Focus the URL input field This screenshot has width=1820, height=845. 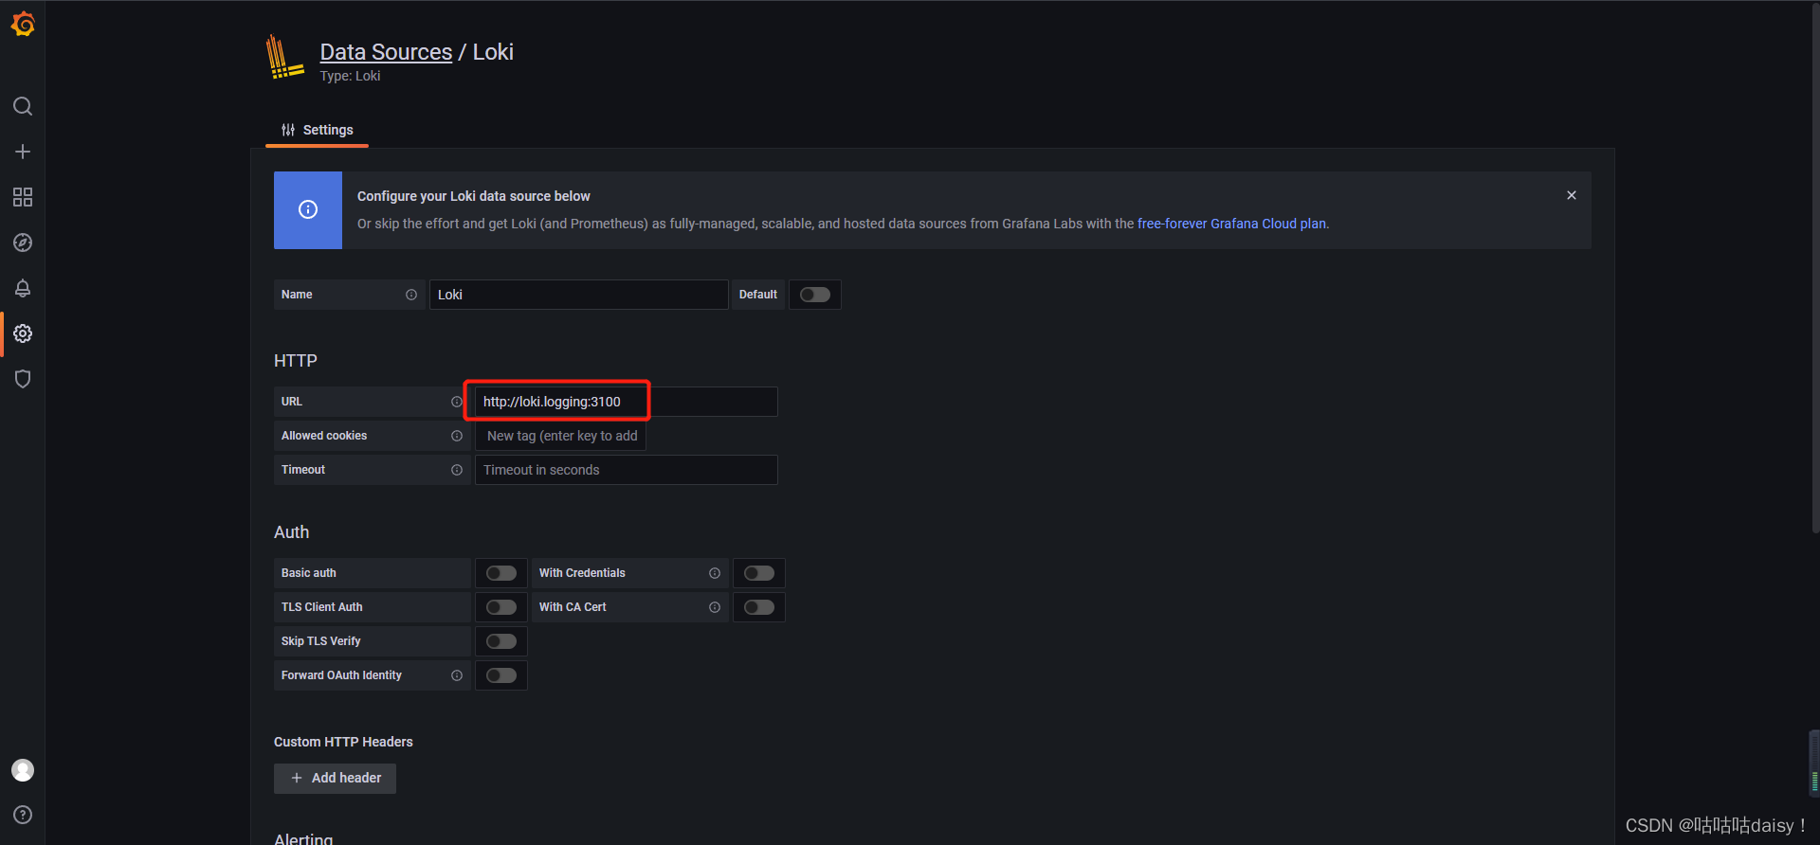626,402
